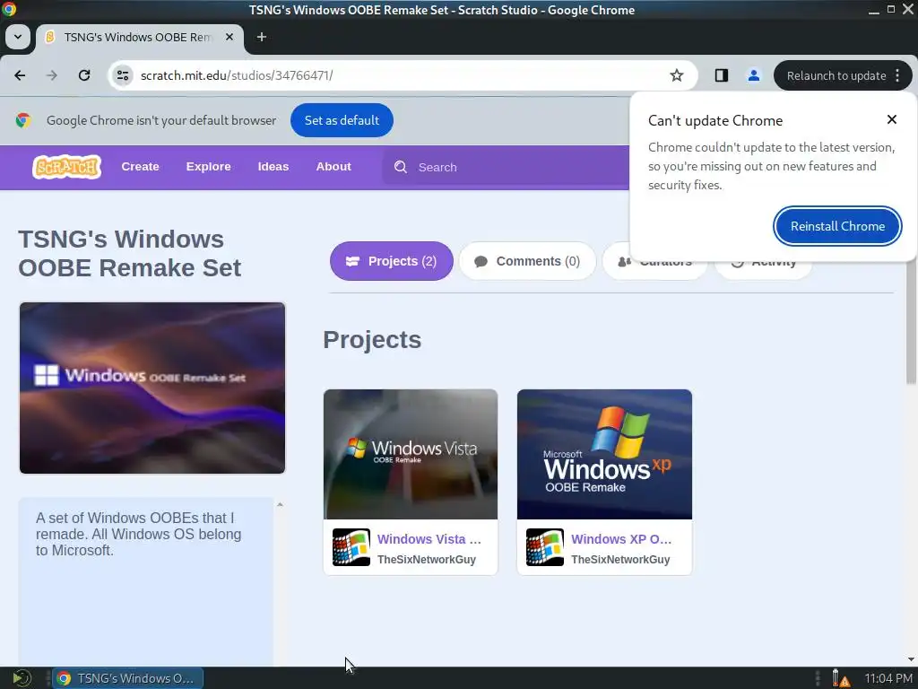
Task: Open the Windows Vista OOBE Remake thumbnail
Action: click(x=411, y=454)
